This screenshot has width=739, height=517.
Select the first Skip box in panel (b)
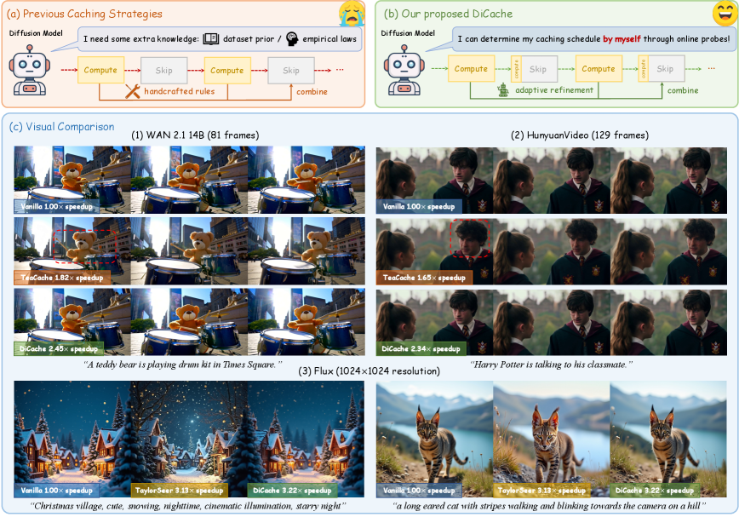pos(539,69)
